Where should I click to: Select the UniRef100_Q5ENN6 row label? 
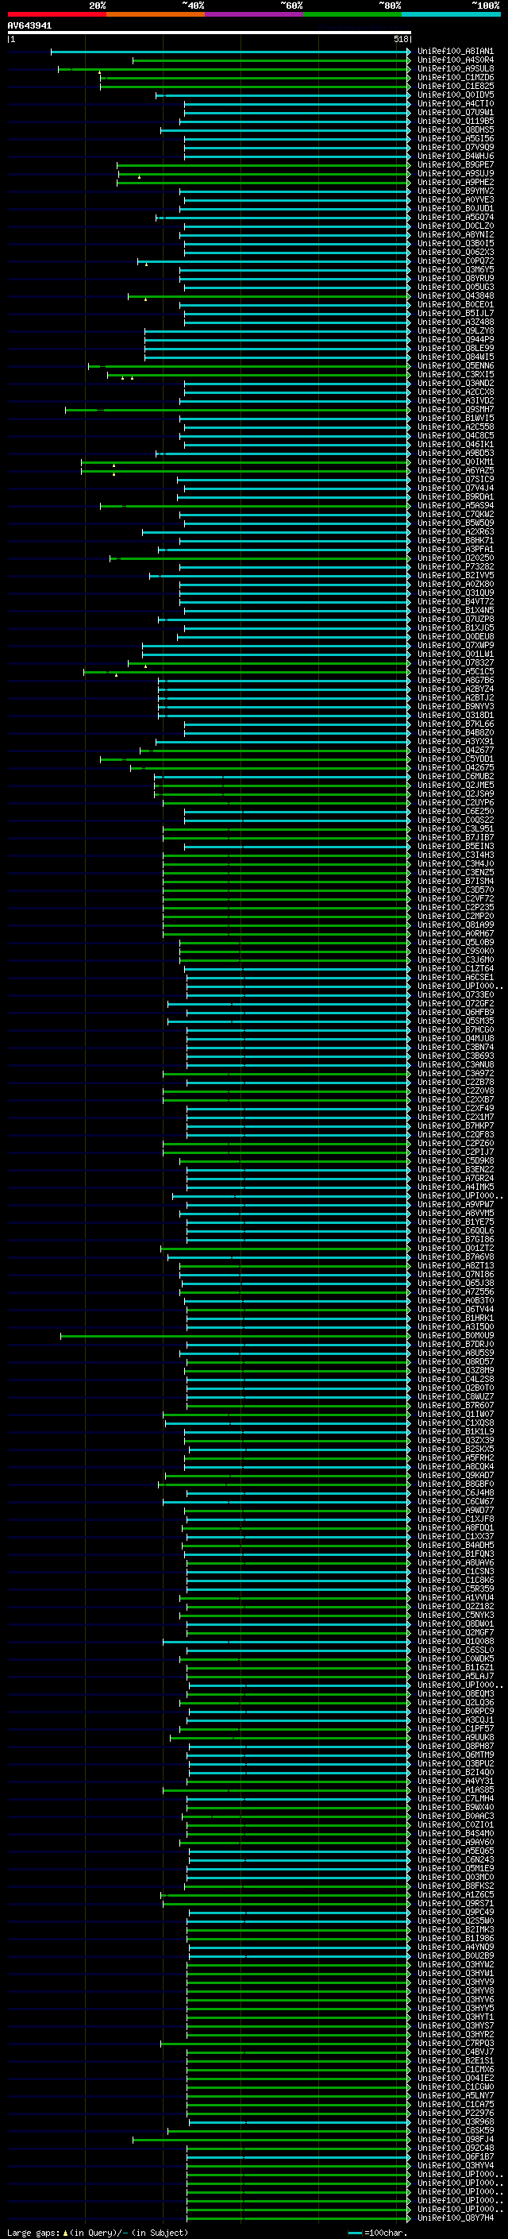coord(455,366)
